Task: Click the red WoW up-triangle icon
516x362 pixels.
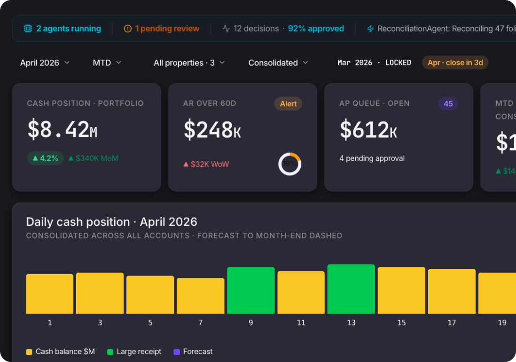Action: click(x=186, y=164)
